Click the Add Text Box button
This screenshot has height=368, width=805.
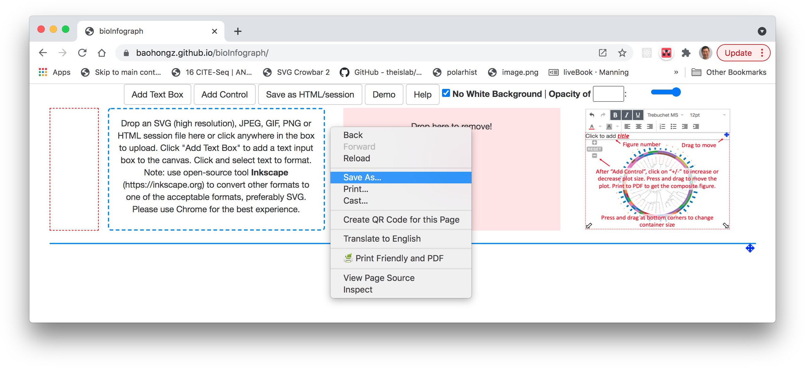157,94
